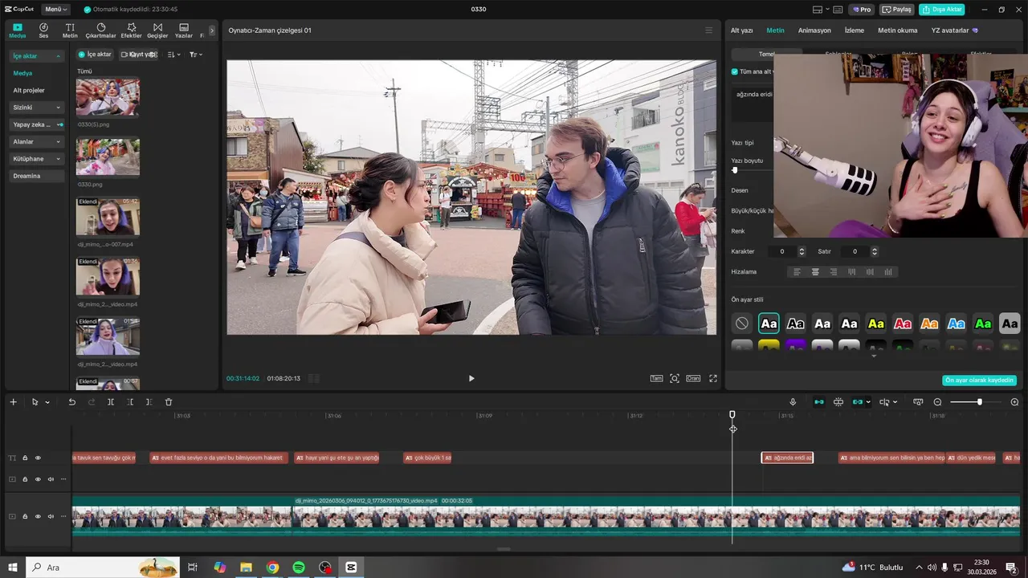
Task: Delete the left part at playhead
Action: click(x=130, y=402)
